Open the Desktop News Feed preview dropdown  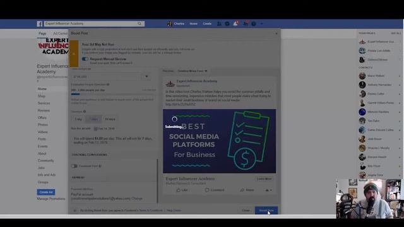point(193,71)
